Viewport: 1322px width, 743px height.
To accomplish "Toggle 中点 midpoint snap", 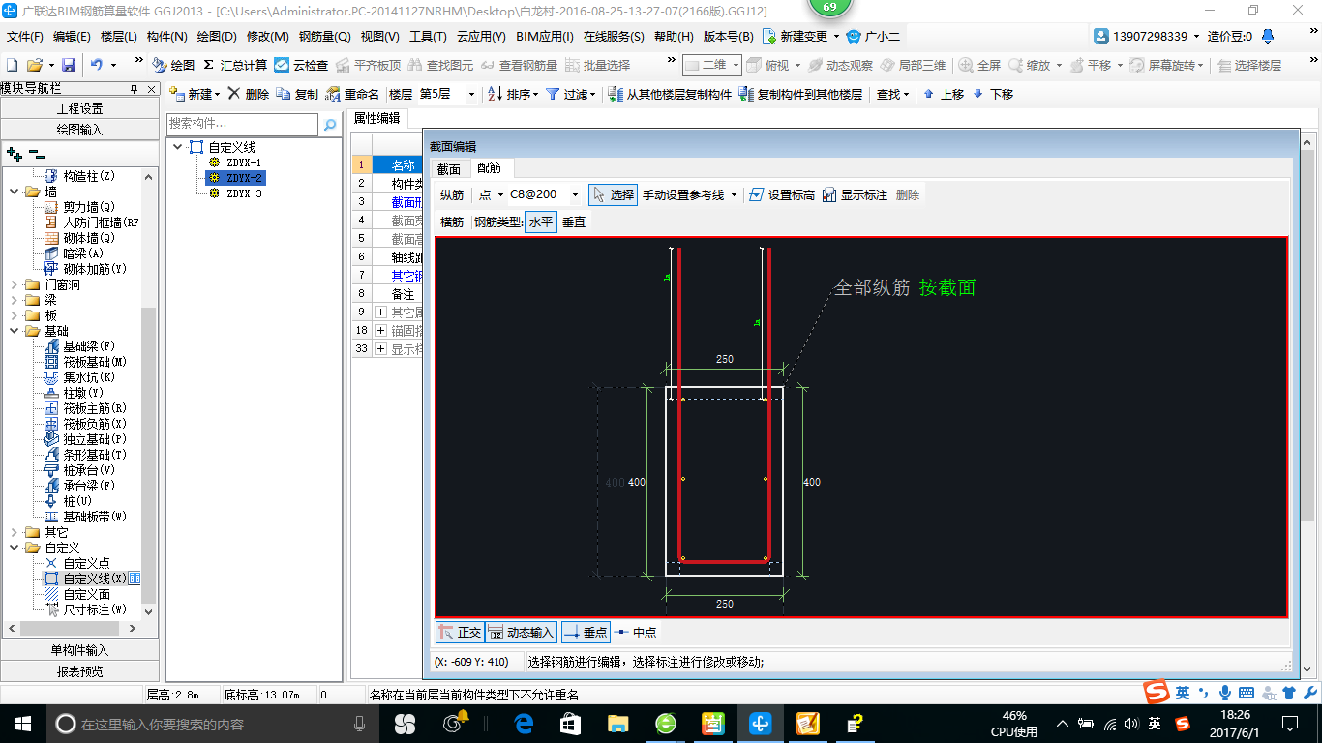I will point(636,632).
